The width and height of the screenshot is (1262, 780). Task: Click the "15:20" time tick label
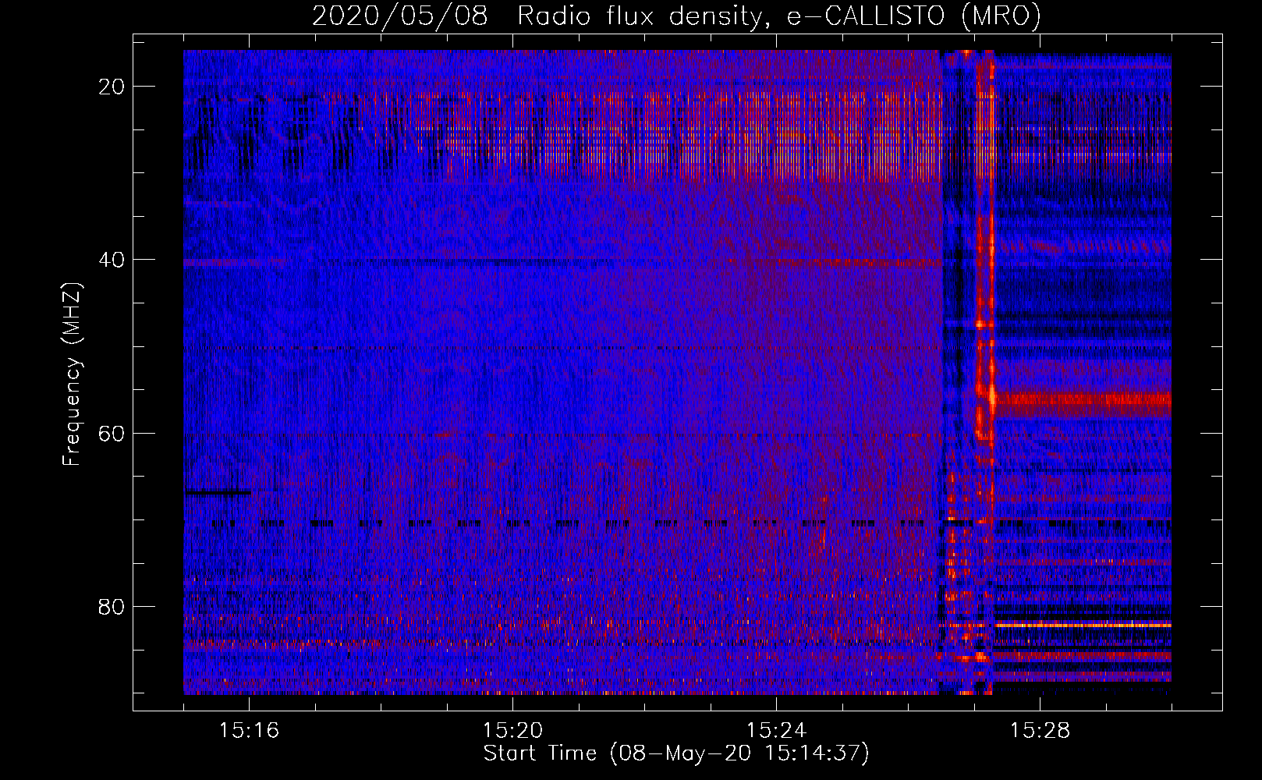[x=513, y=730]
